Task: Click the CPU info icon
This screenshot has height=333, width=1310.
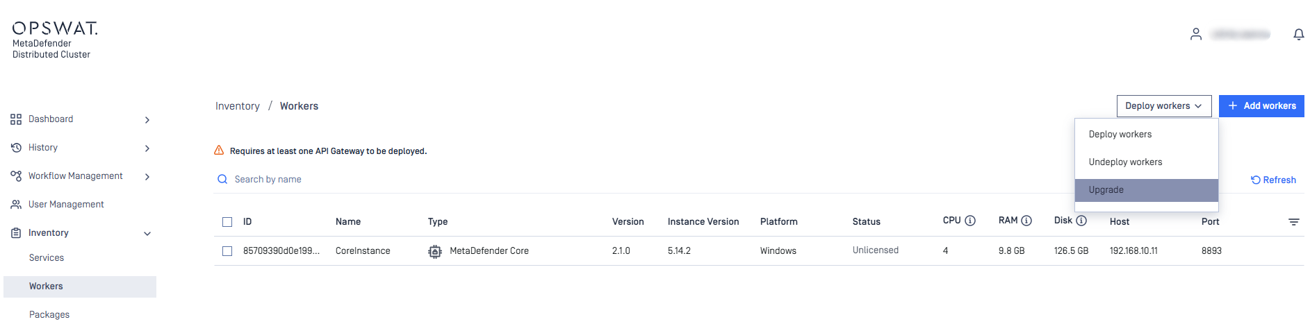Action: point(970,221)
